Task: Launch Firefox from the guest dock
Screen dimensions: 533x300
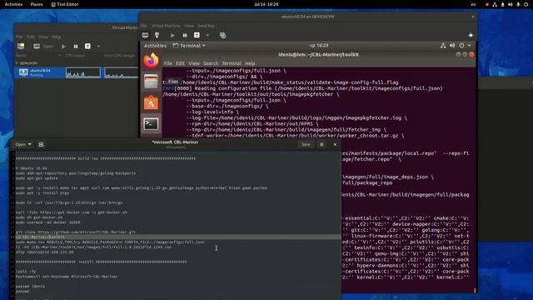Action: coord(151,61)
